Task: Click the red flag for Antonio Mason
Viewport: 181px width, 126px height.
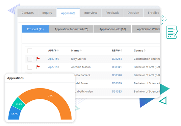Action: pos(38,67)
